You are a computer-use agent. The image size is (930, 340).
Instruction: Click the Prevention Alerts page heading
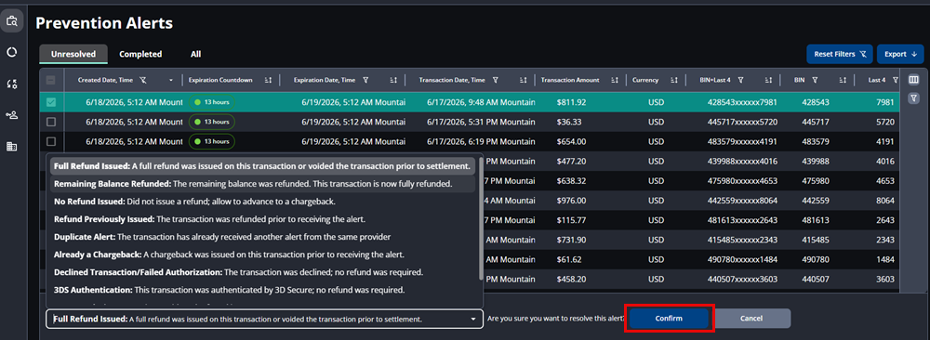click(104, 23)
